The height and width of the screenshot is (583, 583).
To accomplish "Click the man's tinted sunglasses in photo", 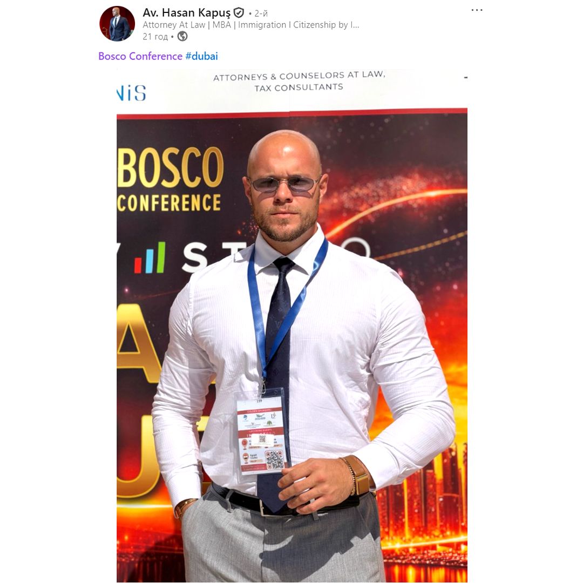I will coord(284,184).
